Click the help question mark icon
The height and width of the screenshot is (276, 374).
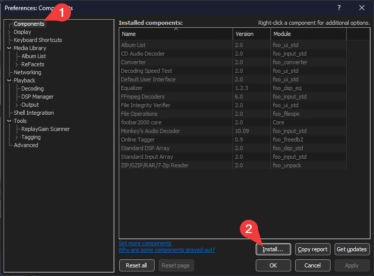(x=339, y=8)
